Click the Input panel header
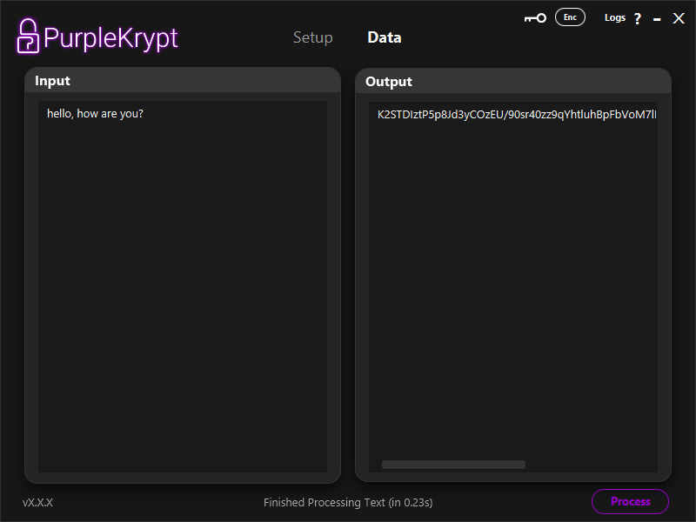Viewport: 696px width, 522px height. click(182, 81)
